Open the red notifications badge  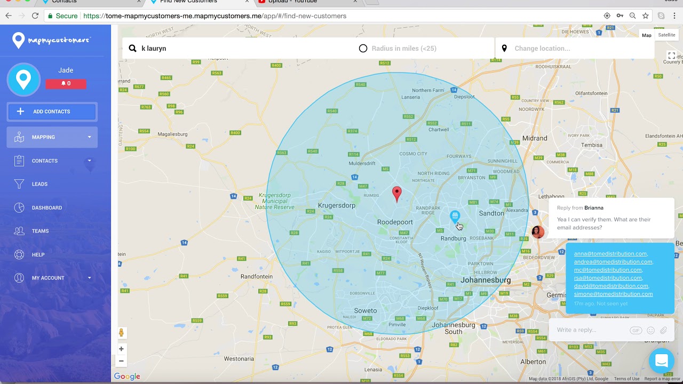coord(66,83)
